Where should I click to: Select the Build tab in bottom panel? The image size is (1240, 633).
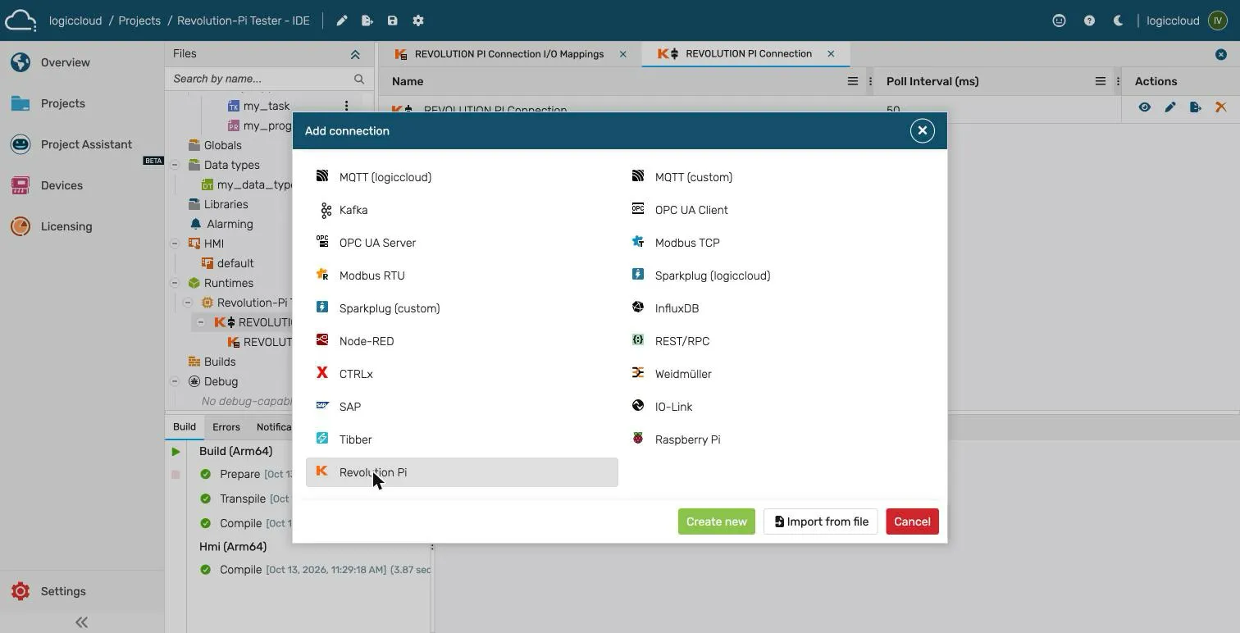(185, 427)
